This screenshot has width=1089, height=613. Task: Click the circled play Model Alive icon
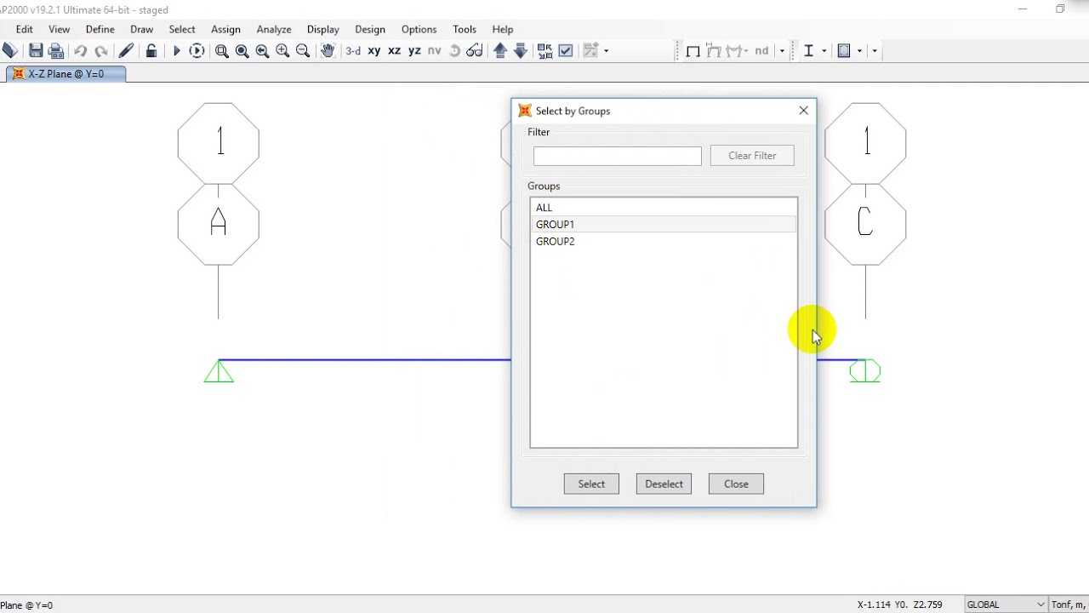(x=197, y=51)
